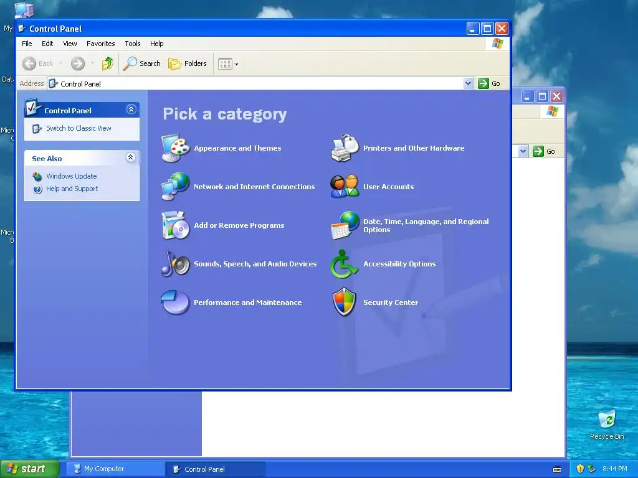The image size is (638, 478).
Task: Open the Favorites menu
Action: (x=100, y=44)
